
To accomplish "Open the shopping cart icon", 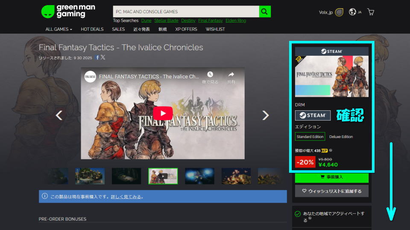I will pos(371,12).
